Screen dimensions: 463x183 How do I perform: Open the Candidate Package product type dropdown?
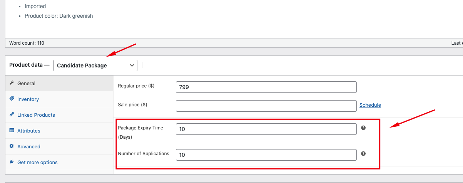point(95,65)
